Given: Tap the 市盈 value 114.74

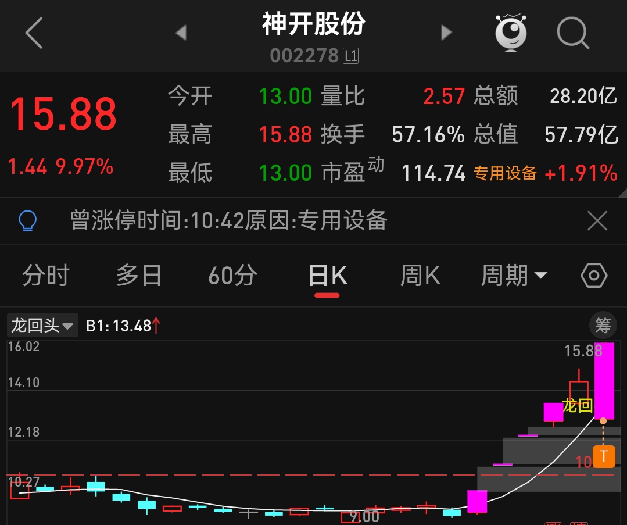Looking at the screenshot, I should coord(433,173).
